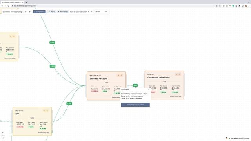The height and width of the screenshot is (141, 251).
Task: Click second icon on Gross Order Value card
Action: (180, 74)
